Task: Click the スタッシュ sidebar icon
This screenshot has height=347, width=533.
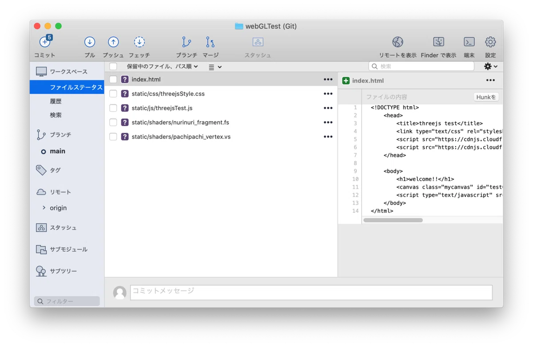Action: click(41, 228)
